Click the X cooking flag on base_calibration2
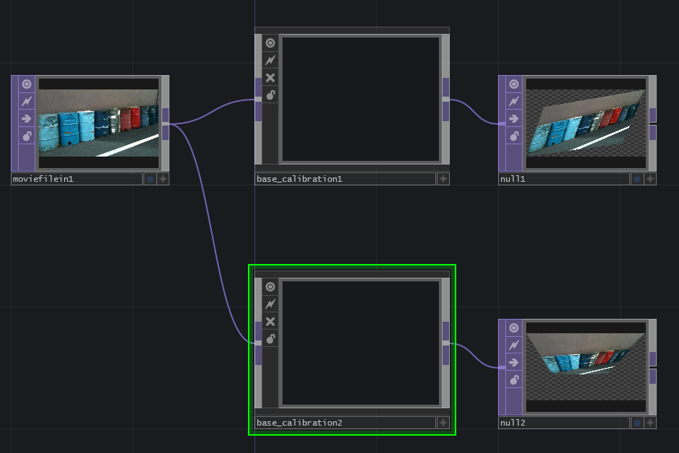The image size is (679, 453). pyautogui.click(x=270, y=322)
